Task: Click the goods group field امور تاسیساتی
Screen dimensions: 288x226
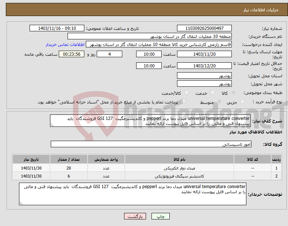Action: point(151,144)
